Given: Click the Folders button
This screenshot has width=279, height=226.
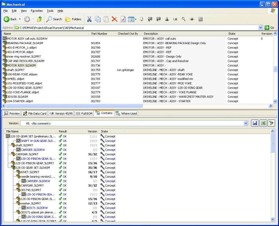Looking at the screenshot, I should pos(73,19).
